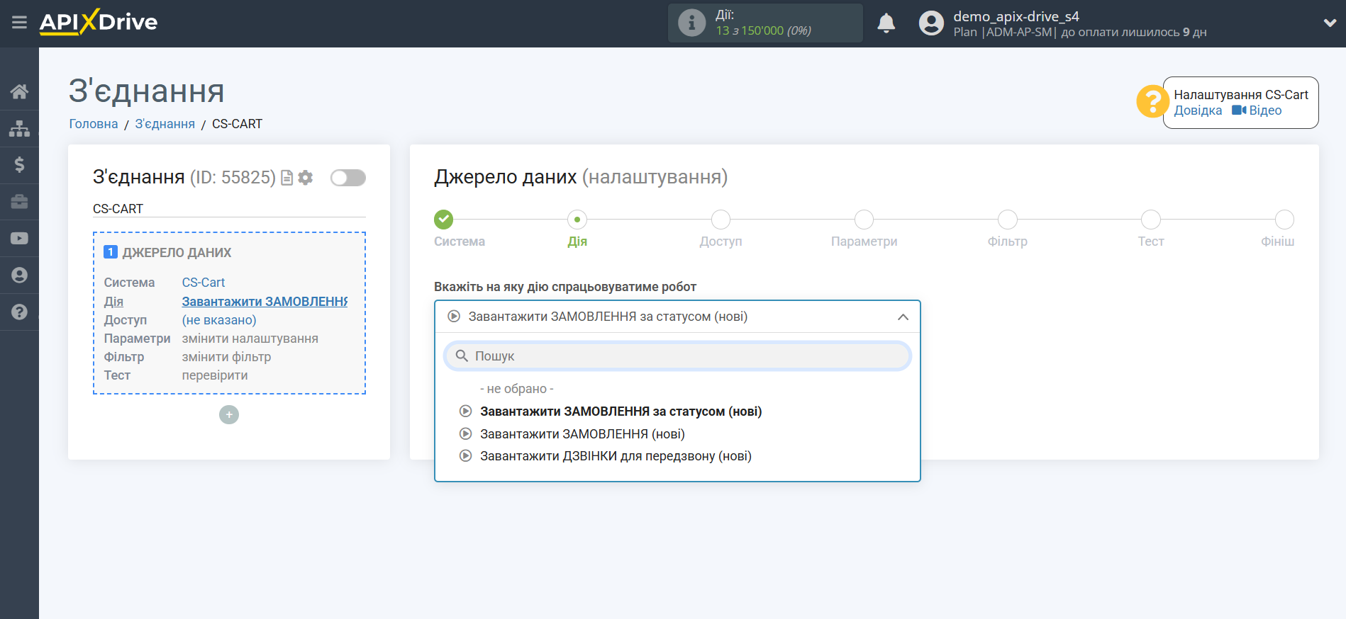Open YouTube video icon in sidebar
Image resolution: width=1346 pixels, height=619 pixels.
click(x=19, y=239)
